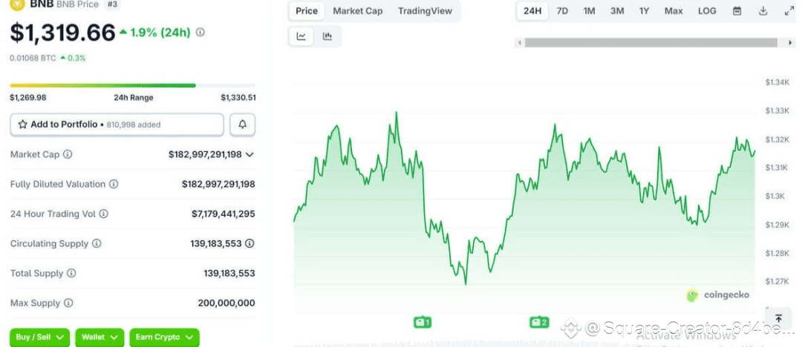Click the horizontal scrollbar above the chart
Screen dimensions: 802x347
[653, 43]
